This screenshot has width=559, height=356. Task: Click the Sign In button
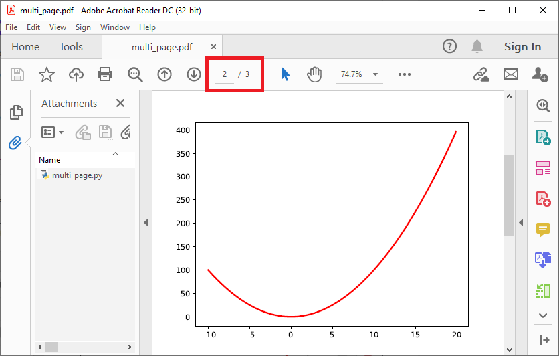tap(522, 47)
